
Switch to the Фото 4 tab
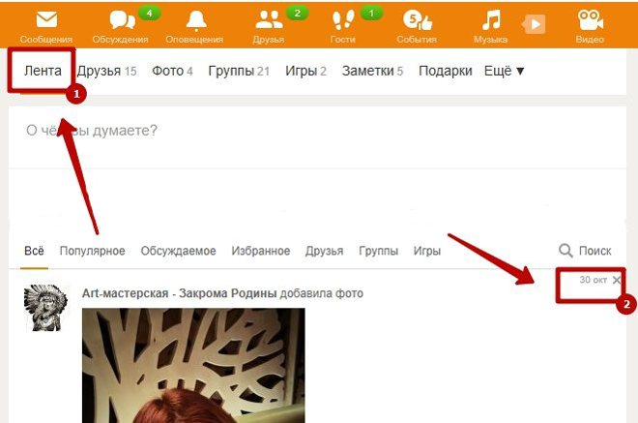pyautogui.click(x=172, y=71)
